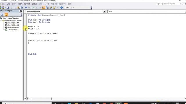The image size is (186, 104).
Task: Open the Insert UserForm dropdown arrow
Action: [5, 8]
